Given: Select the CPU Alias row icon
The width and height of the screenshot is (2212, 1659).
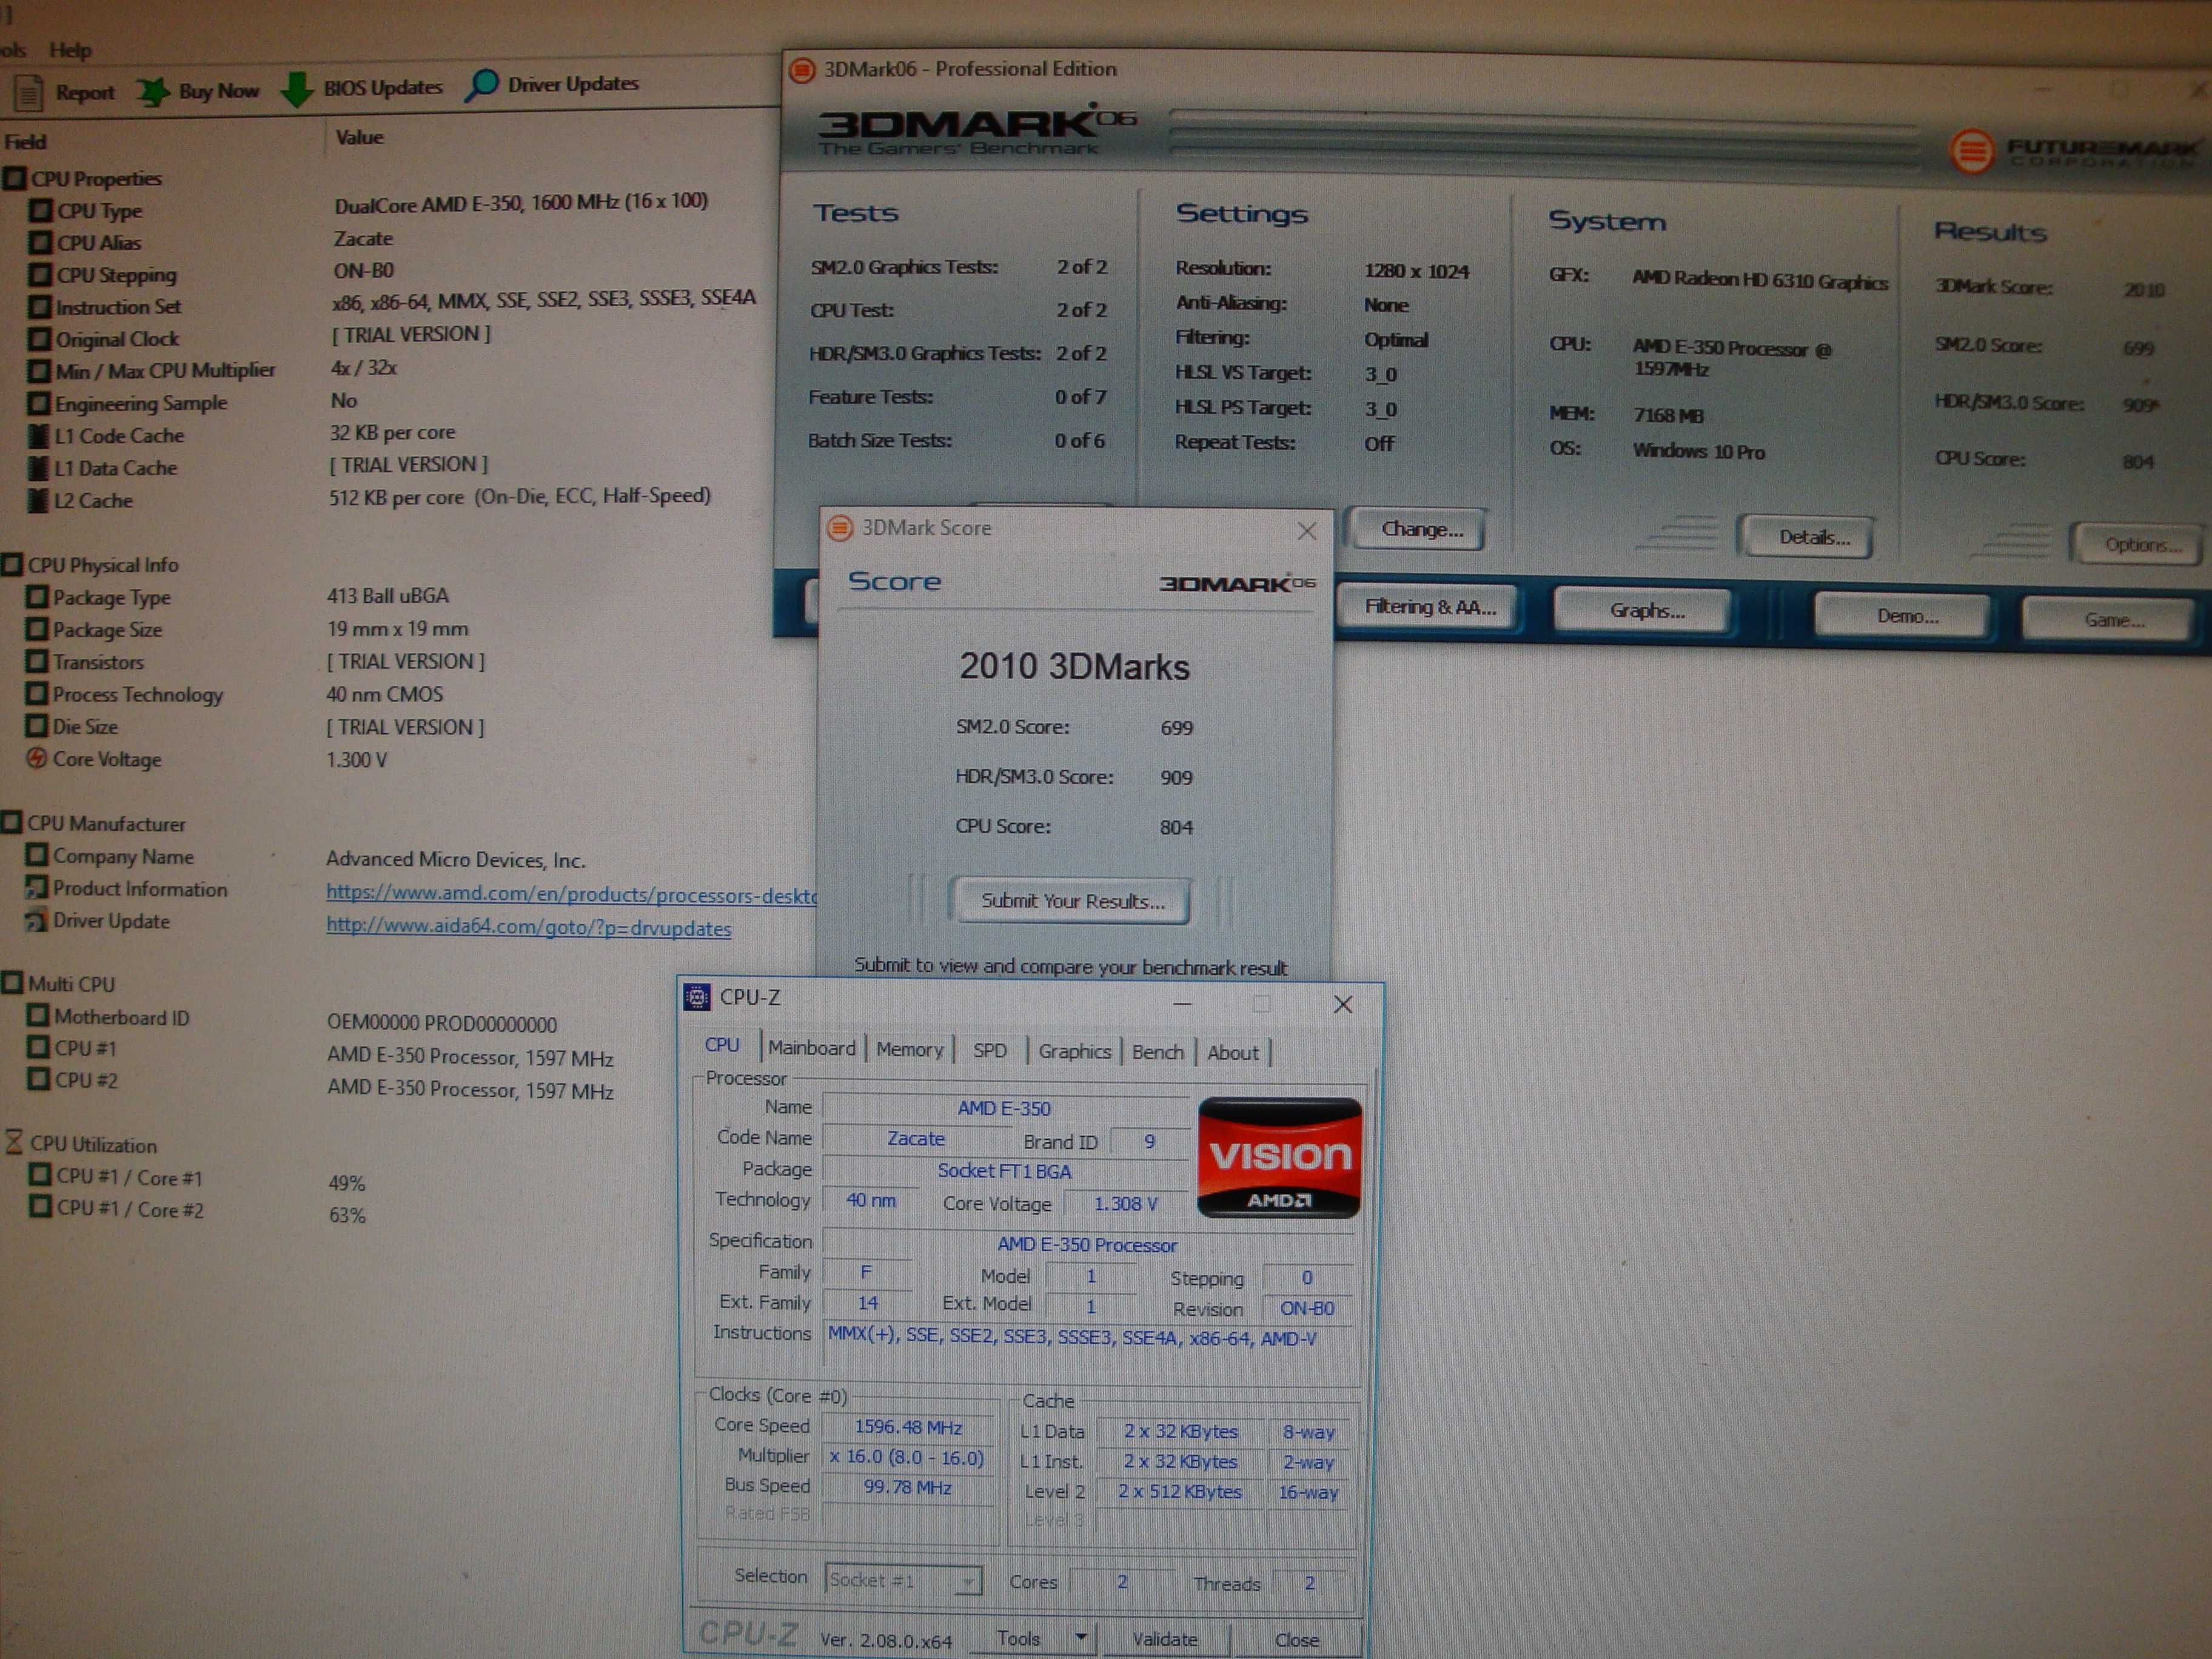Looking at the screenshot, I should pos(41,242).
